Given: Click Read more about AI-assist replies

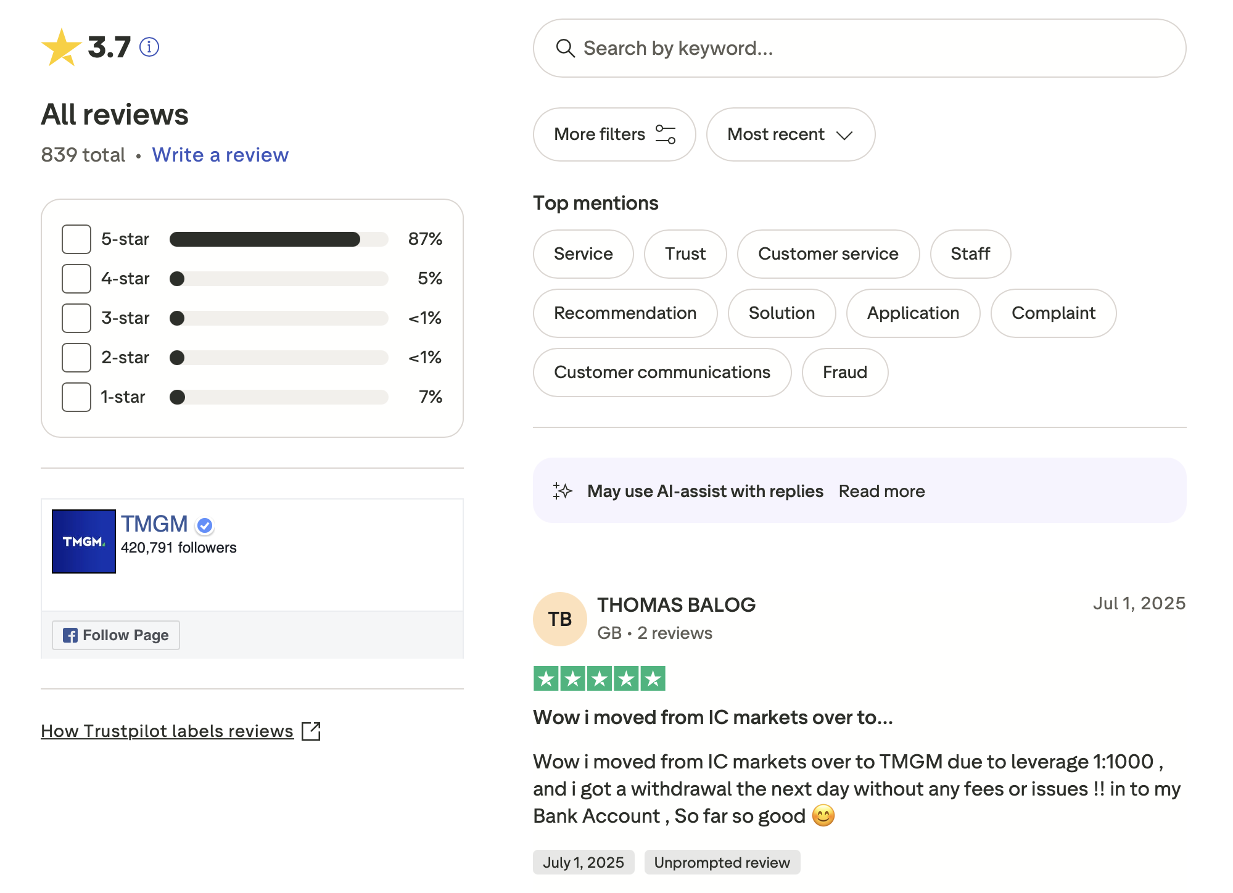Looking at the screenshot, I should (881, 491).
